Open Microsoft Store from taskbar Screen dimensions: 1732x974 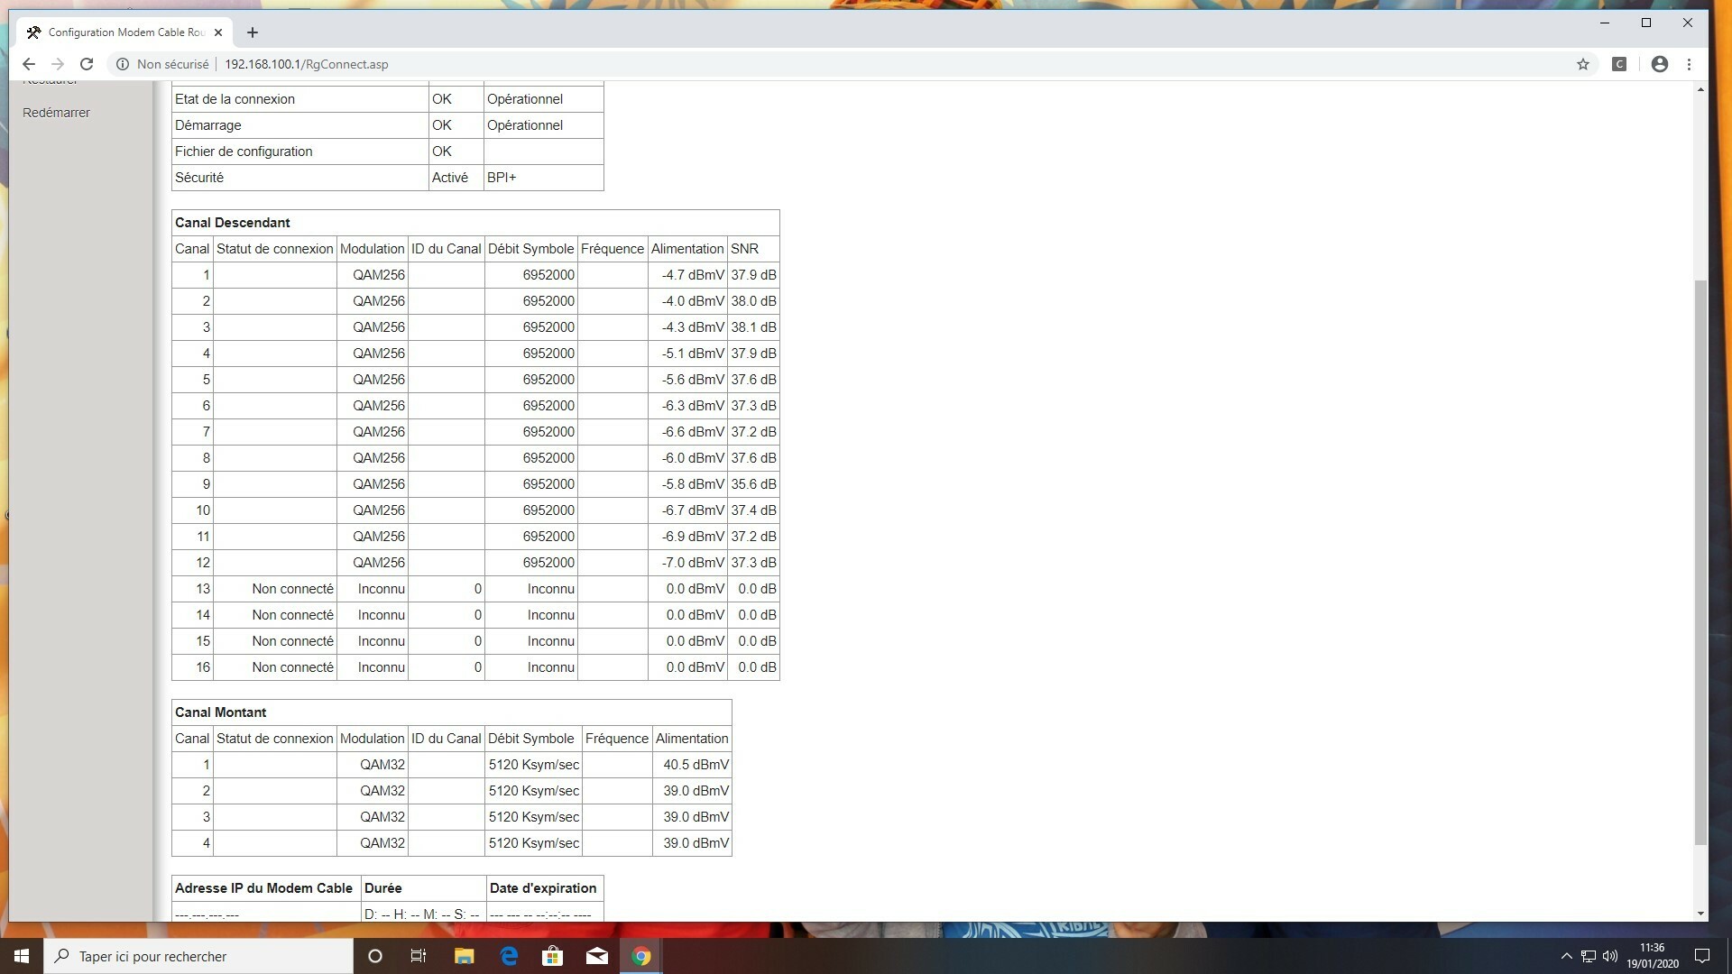552,956
